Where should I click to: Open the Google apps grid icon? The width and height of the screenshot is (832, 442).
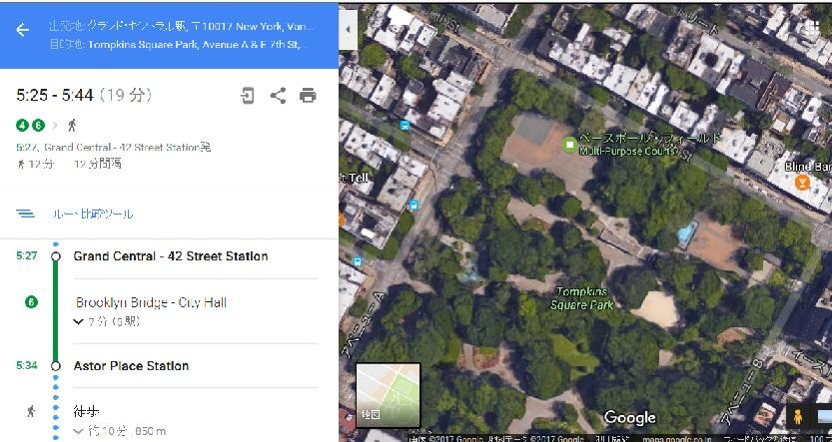click(812, 30)
